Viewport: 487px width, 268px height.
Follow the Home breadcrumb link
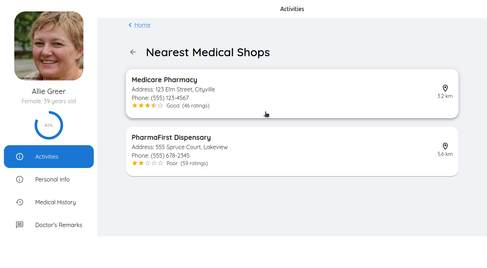142,25
